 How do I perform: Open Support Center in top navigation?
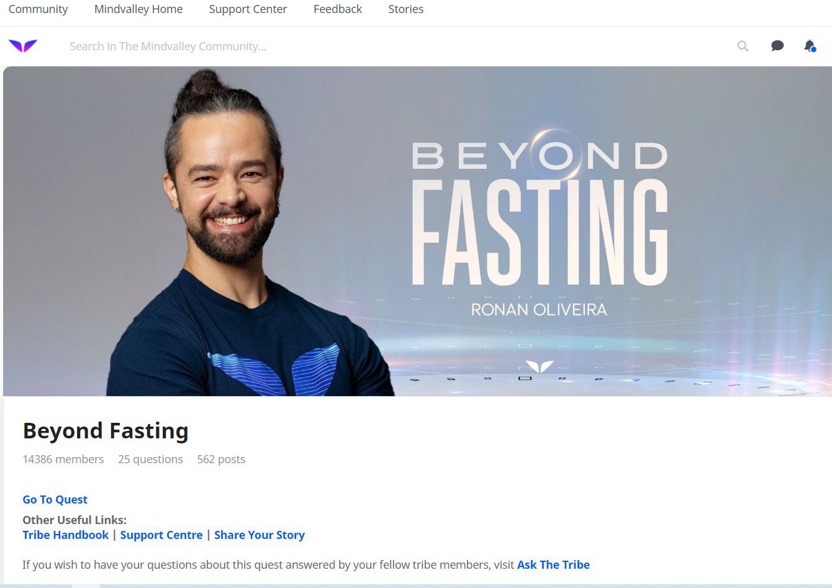248,9
